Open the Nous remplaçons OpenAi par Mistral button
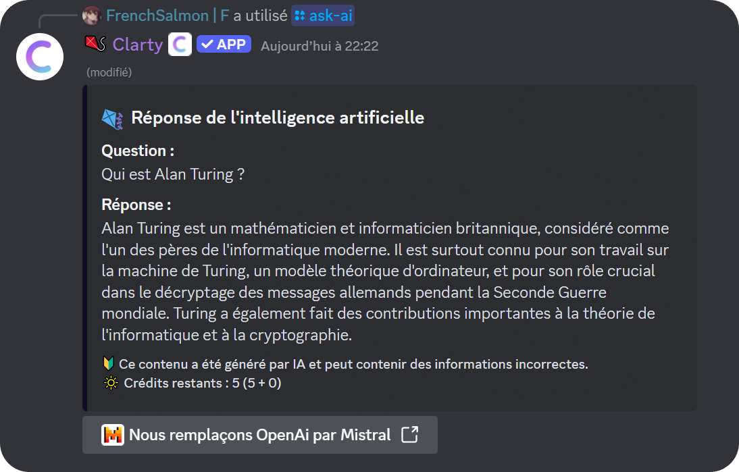The height and width of the screenshot is (472, 739). (260, 434)
